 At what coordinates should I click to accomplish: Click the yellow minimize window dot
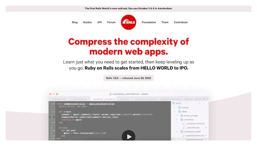click(x=54, y=94)
